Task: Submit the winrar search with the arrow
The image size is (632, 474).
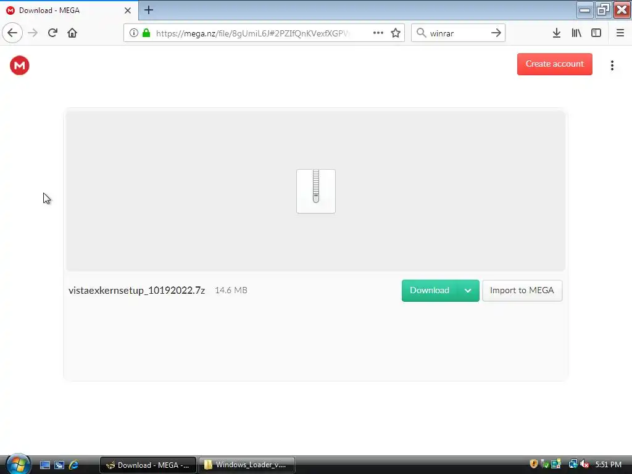Action: coord(496,33)
